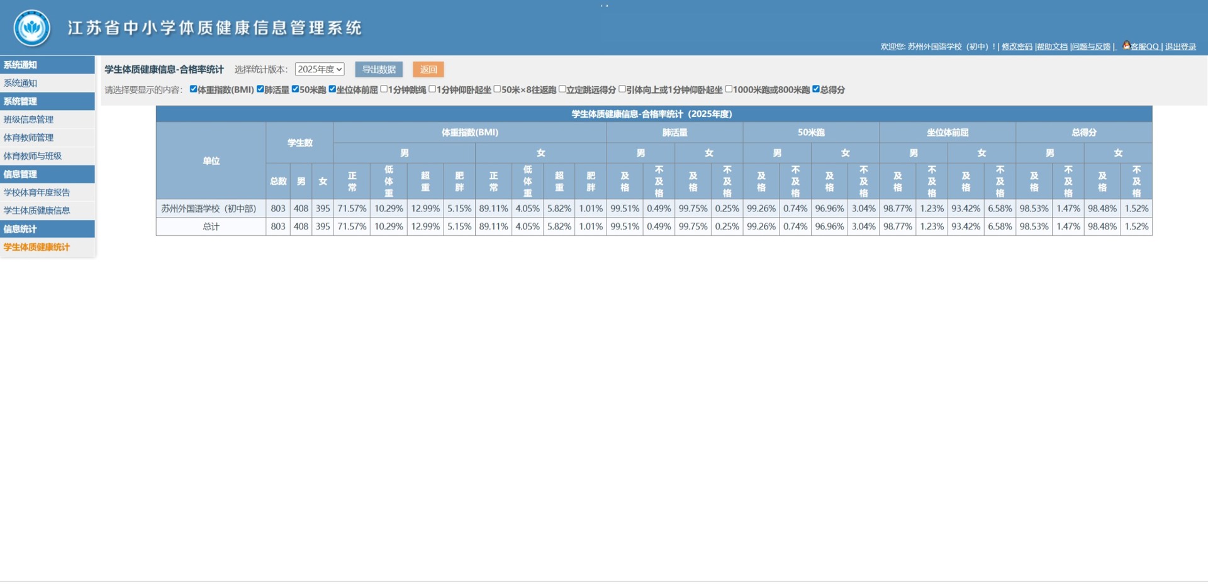The height and width of the screenshot is (588, 1208).
Task: Open the 修改密码 link
Action: click(1017, 47)
